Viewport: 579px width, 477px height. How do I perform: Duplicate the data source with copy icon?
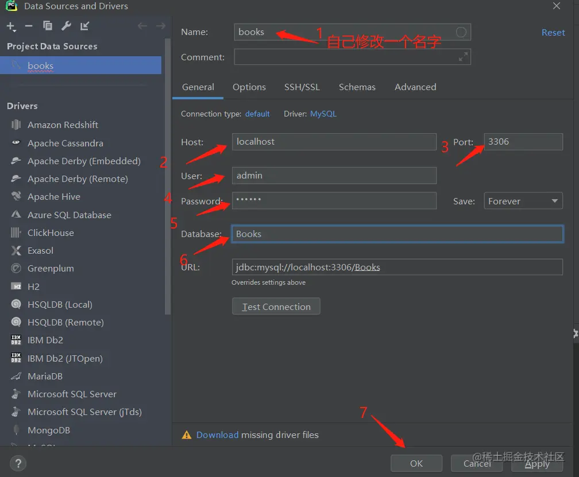47,26
